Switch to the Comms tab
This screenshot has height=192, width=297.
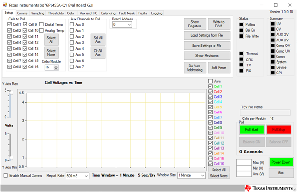coord(22,13)
